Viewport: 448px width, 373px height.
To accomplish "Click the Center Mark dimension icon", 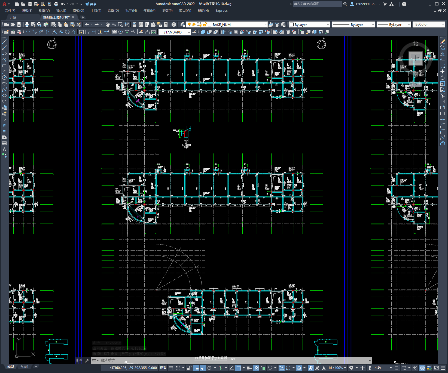I will [120, 32].
